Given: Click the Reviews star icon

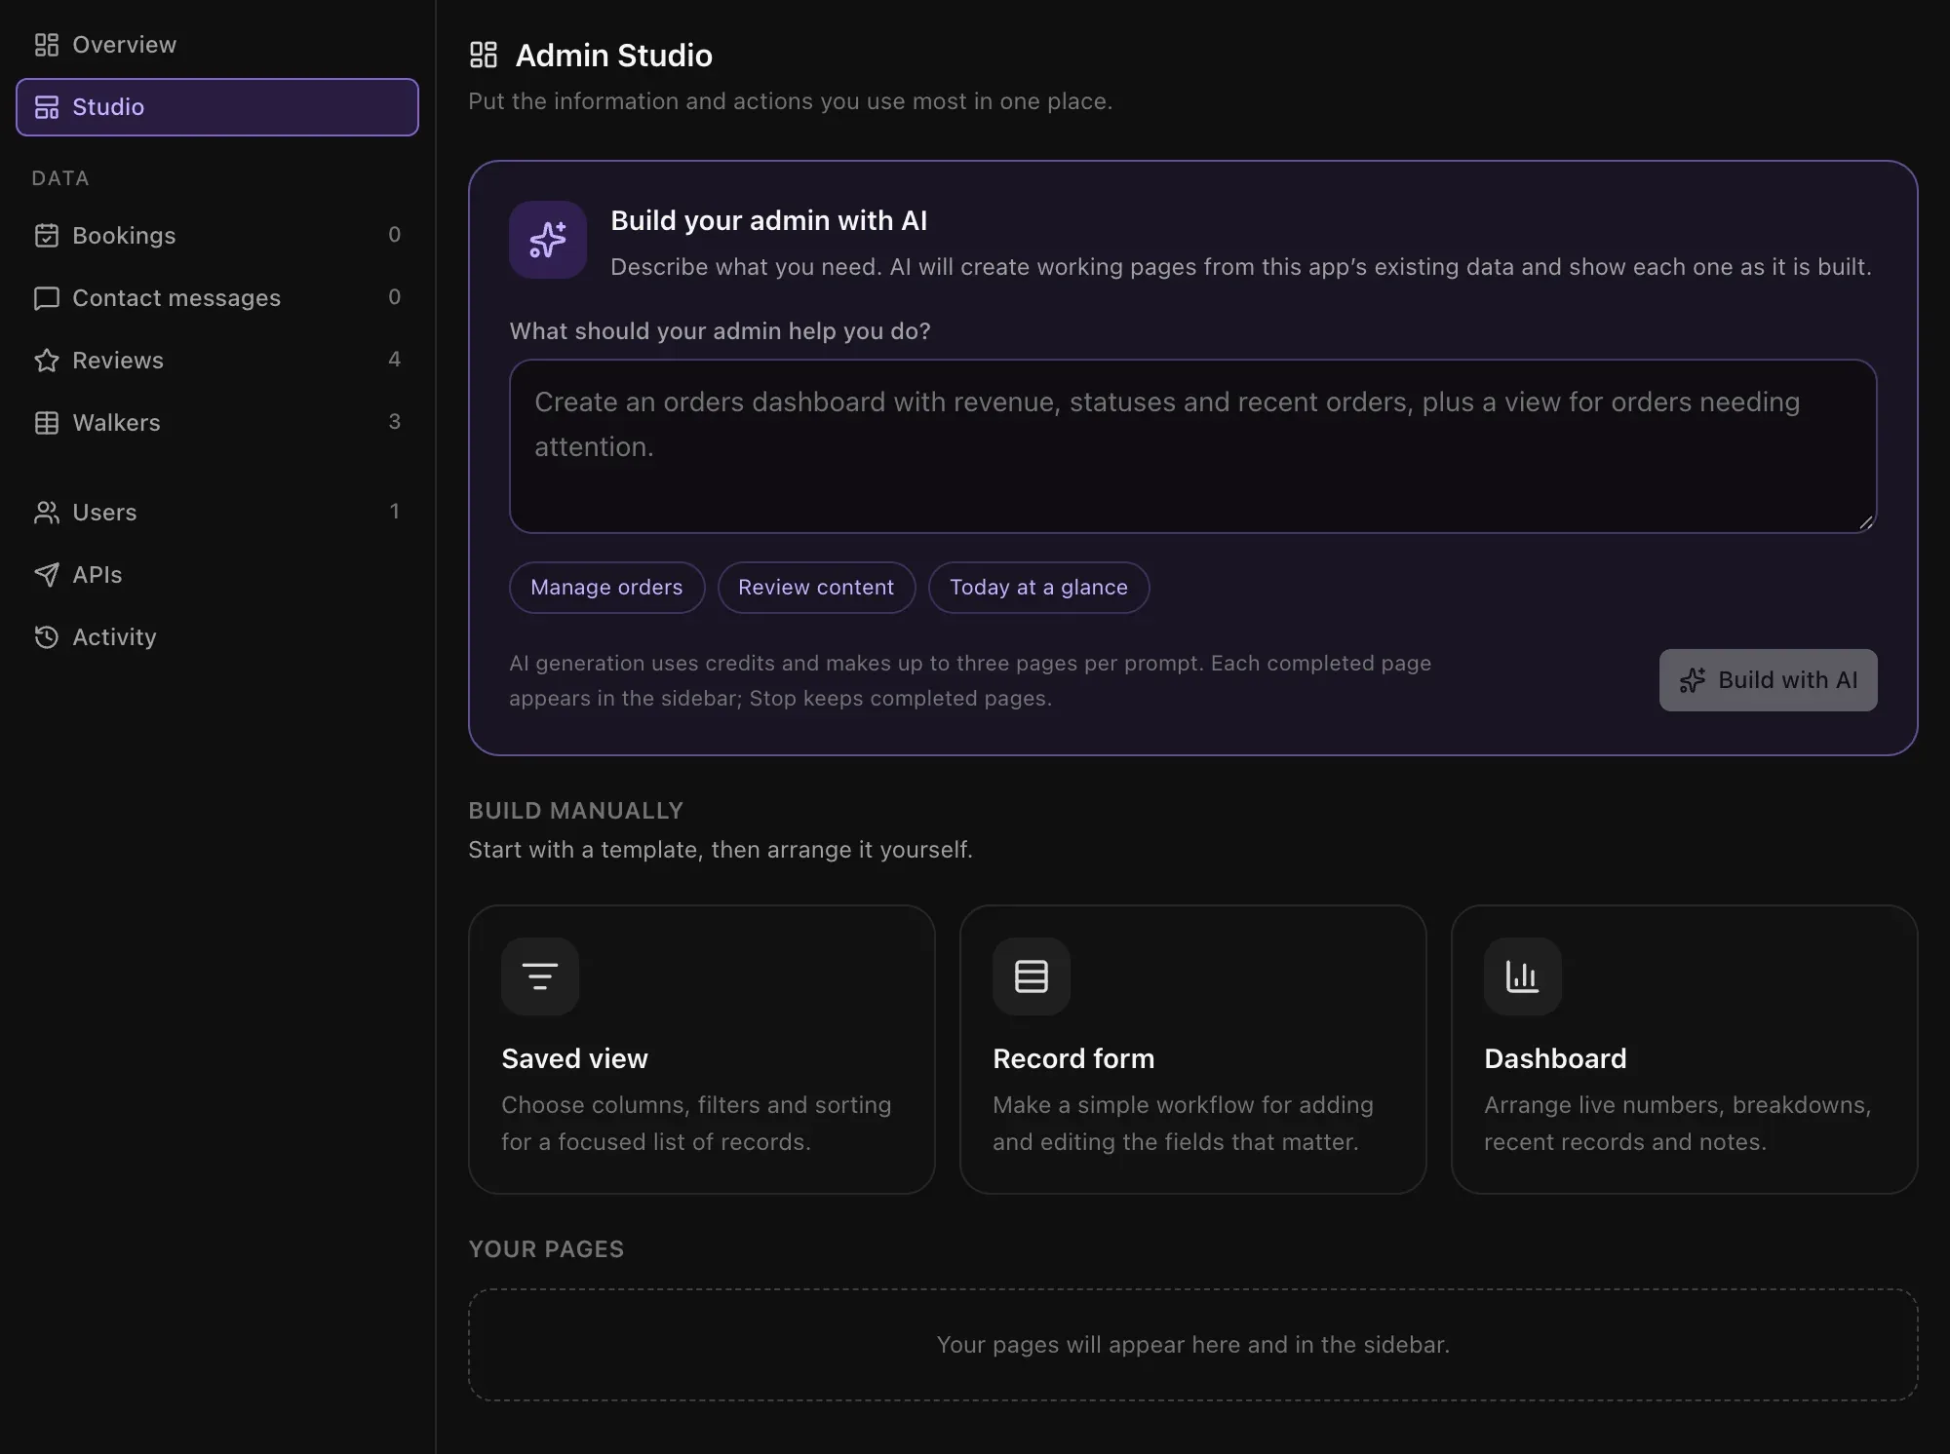Looking at the screenshot, I should pos(46,361).
